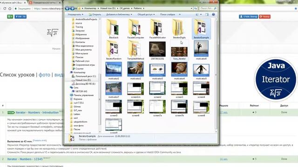
Task: Select the motivator0 image
Action: pyautogui.click(x=201, y=50)
